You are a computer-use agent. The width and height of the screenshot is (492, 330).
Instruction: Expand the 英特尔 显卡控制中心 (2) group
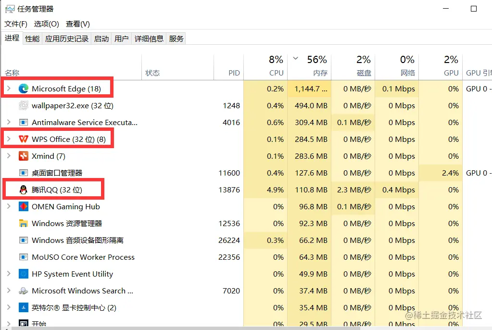9,307
